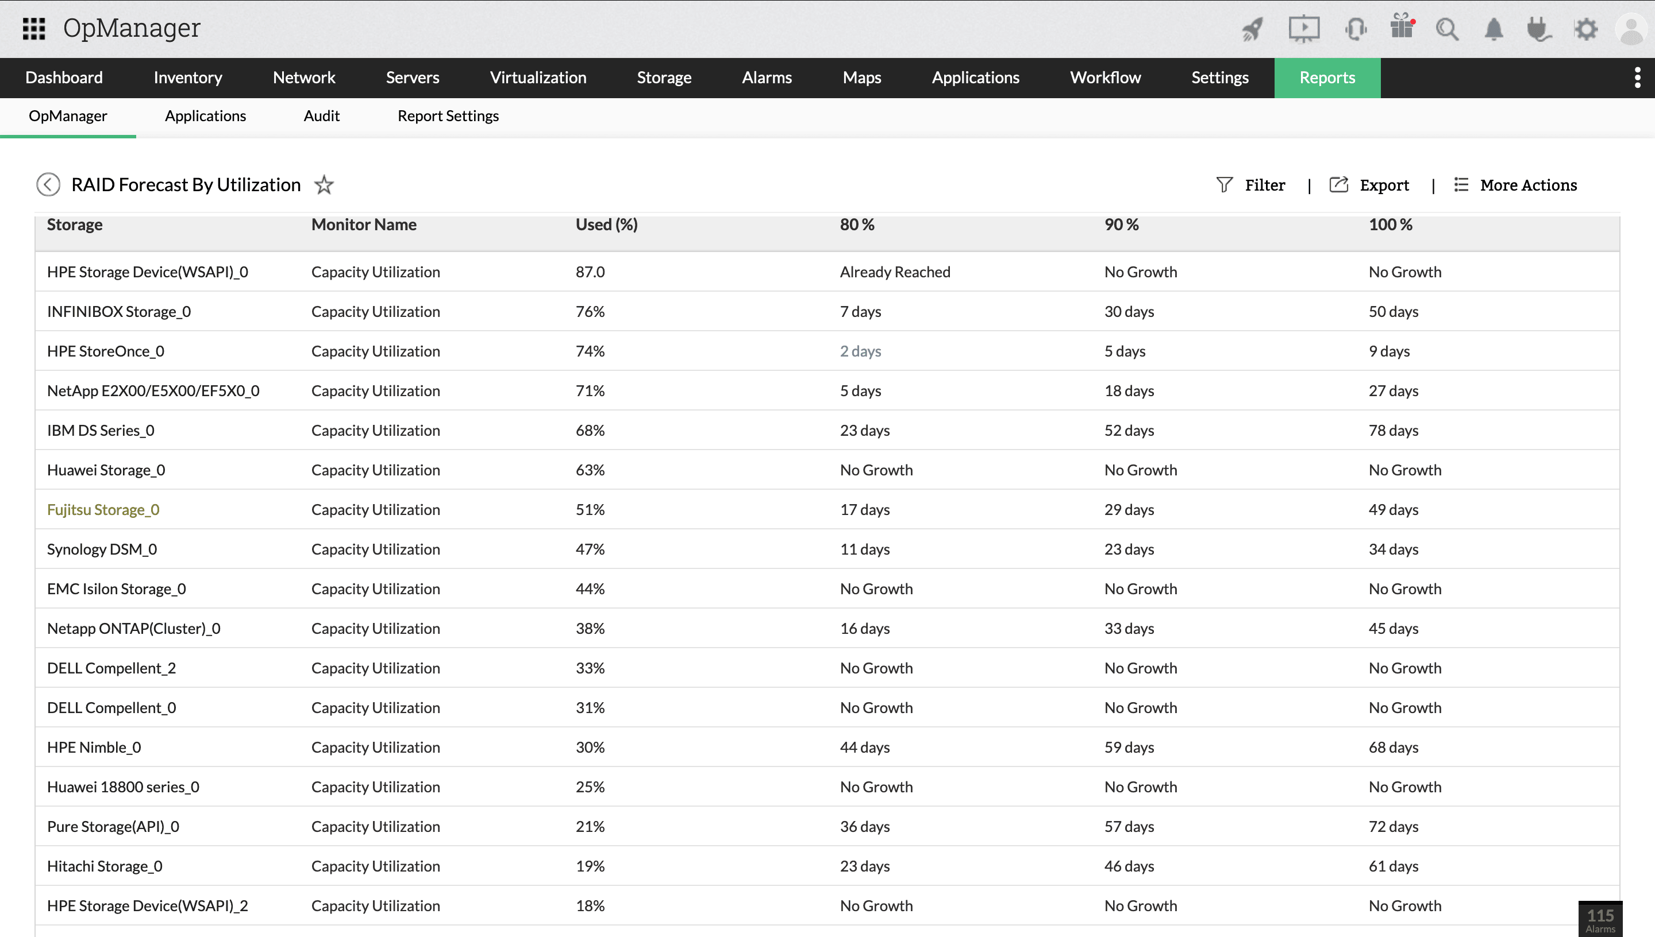Click the rocket quick-start icon
This screenshot has height=937, width=1655.
(1253, 29)
